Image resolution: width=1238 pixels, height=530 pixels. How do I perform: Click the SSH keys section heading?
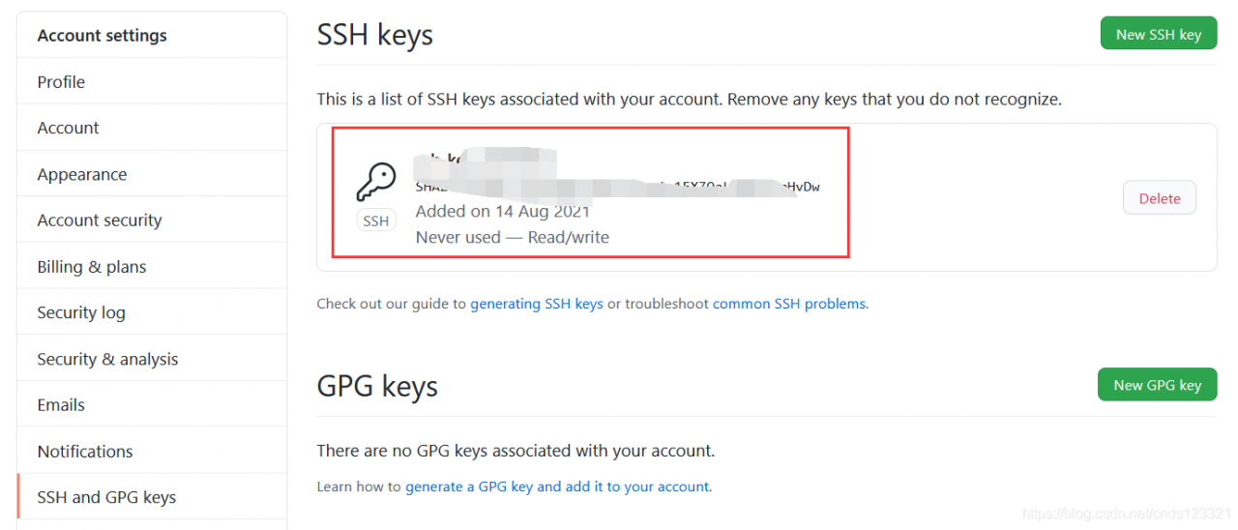[x=375, y=35]
